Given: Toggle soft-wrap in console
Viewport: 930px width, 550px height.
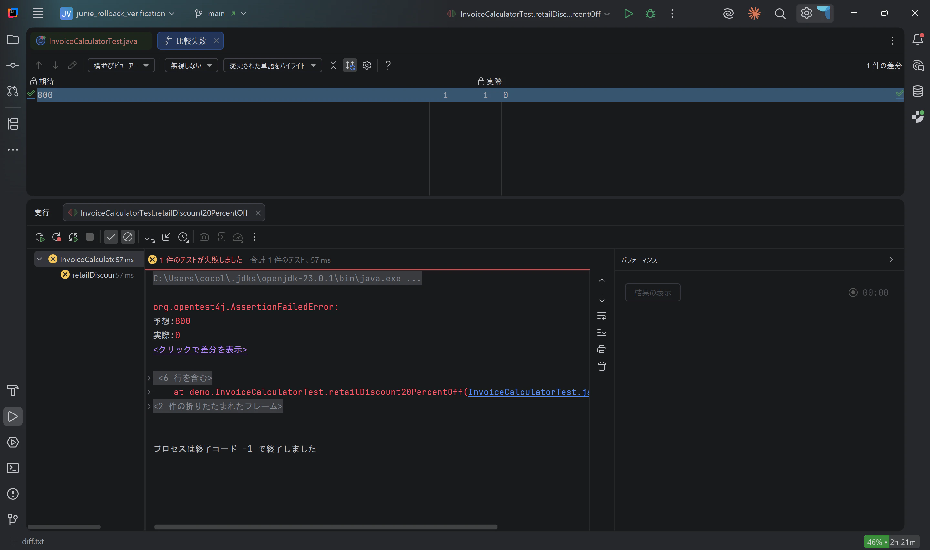Looking at the screenshot, I should tap(602, 316).
